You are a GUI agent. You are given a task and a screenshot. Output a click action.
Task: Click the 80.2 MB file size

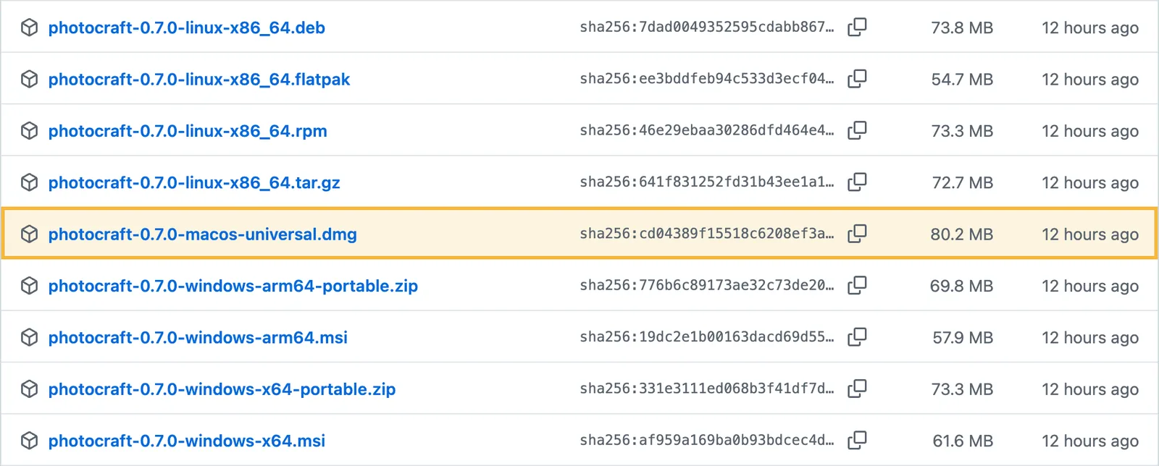962,234
